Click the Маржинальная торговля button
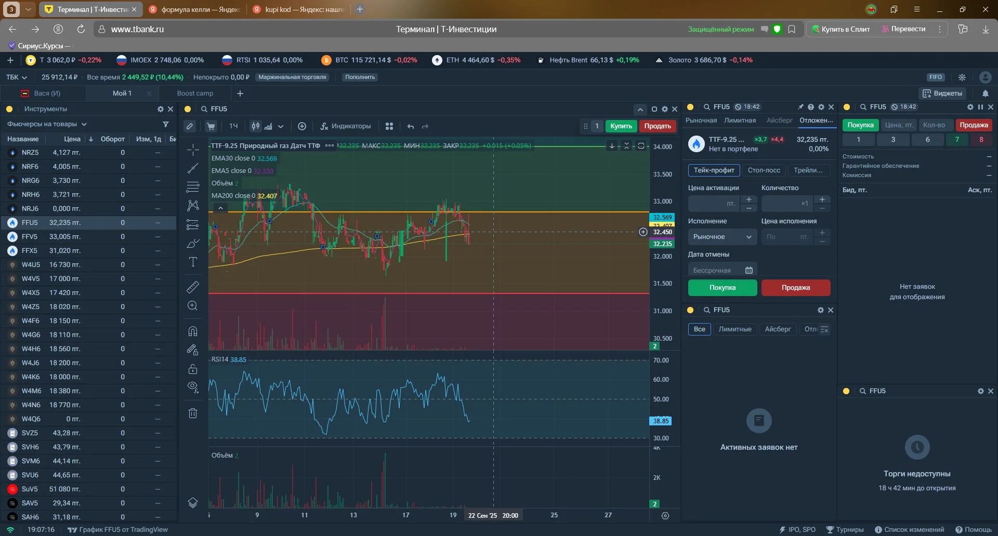 292,77
